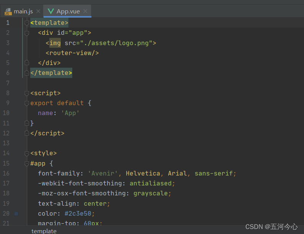Click the 'sans-serif' font value
The image size is (304, 234).
[214, 173]
